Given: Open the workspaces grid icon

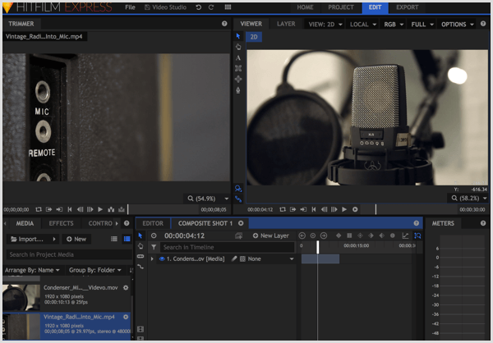Looking at the screenshot, I should (x=228, y=7).
